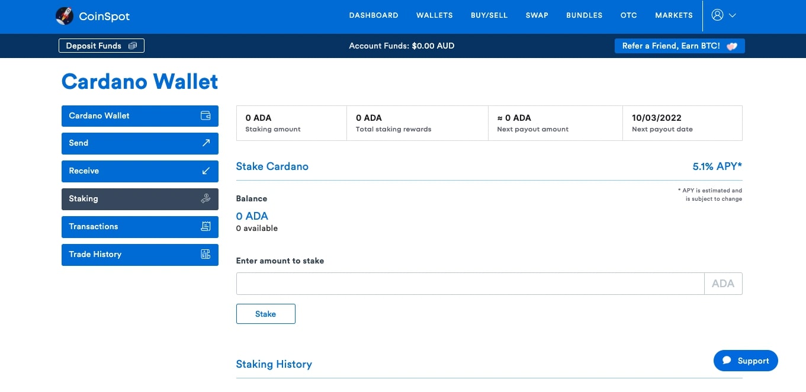Select the Staking sidebar item
Image resolution: width=806 pixels, height=392 pixels.
point(140,199)
